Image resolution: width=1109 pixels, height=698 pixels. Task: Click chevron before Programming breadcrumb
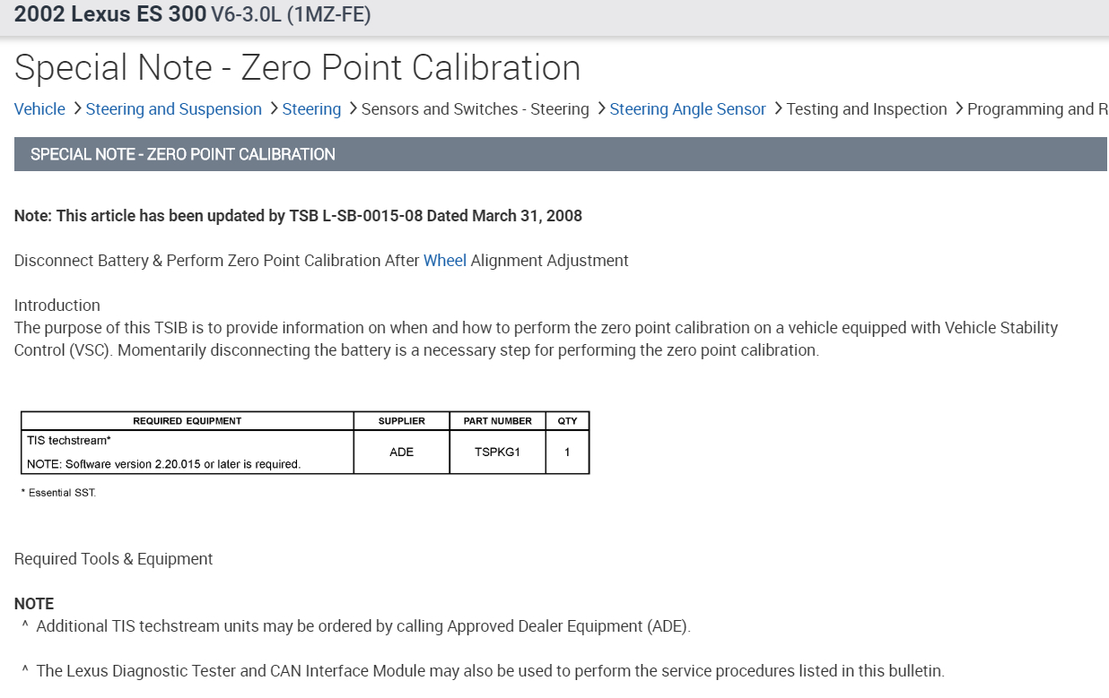click(x=958, y=108)
